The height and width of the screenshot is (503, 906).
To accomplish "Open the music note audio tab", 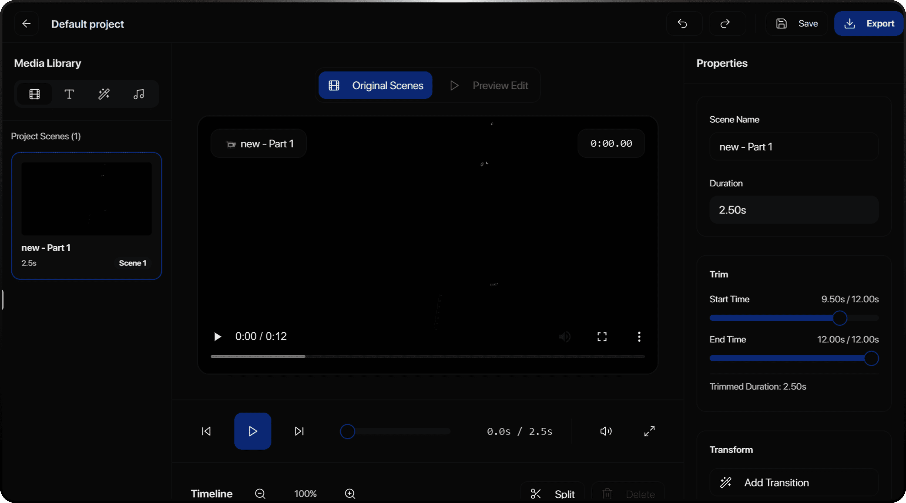I will pos(139,94).
